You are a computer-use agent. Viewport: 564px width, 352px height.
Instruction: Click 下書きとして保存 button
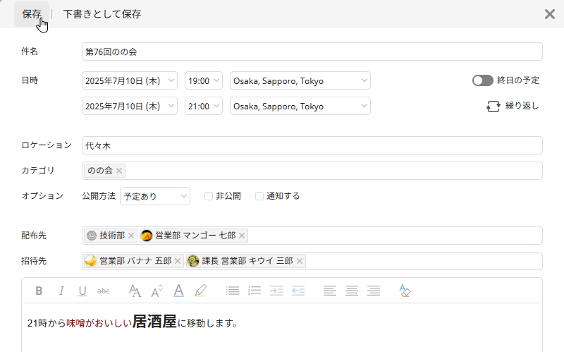tap(102, 14)
